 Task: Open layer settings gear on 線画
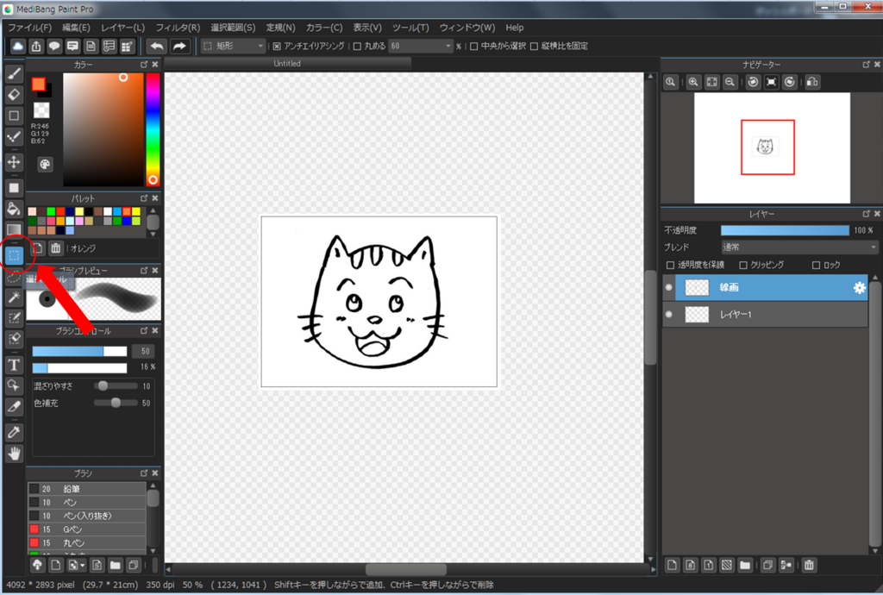pyautogui.click(x=859, y=288)
